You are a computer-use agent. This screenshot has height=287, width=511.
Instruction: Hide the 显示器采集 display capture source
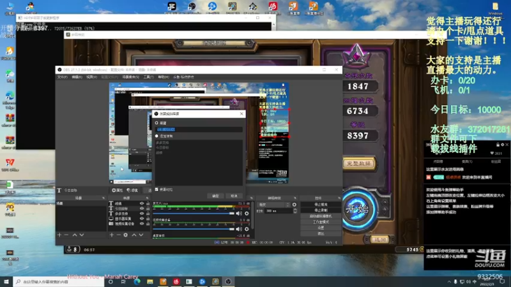coord(142,219)
